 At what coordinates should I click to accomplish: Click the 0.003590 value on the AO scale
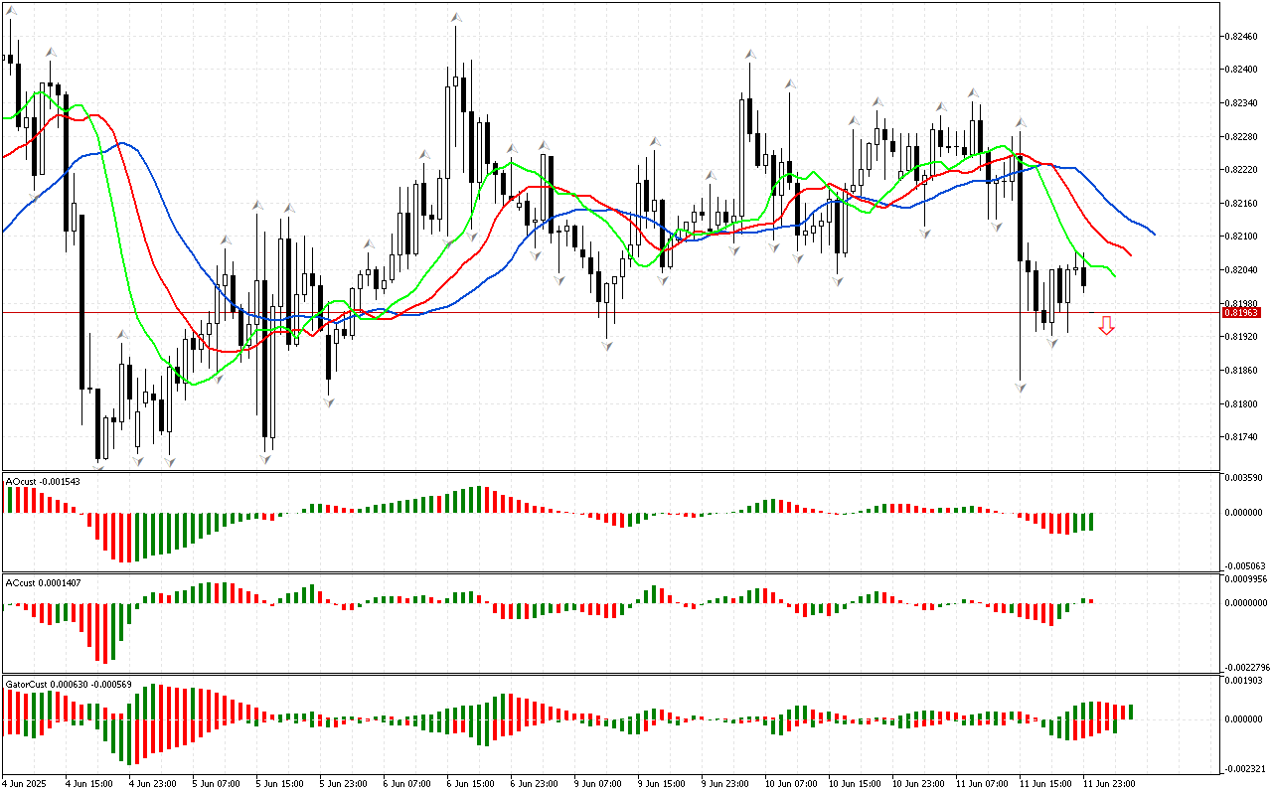1240,478
